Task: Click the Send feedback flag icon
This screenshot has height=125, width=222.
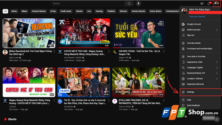Action: [x=183, y=106]
